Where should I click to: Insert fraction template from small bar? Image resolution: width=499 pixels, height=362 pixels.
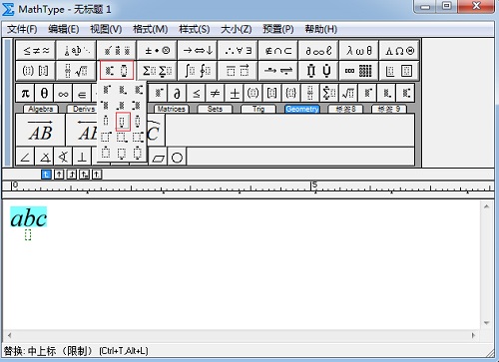[310, 94]
